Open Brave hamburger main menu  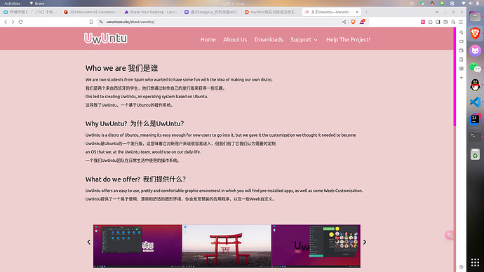pyautogui.click(x=461, y=22)
